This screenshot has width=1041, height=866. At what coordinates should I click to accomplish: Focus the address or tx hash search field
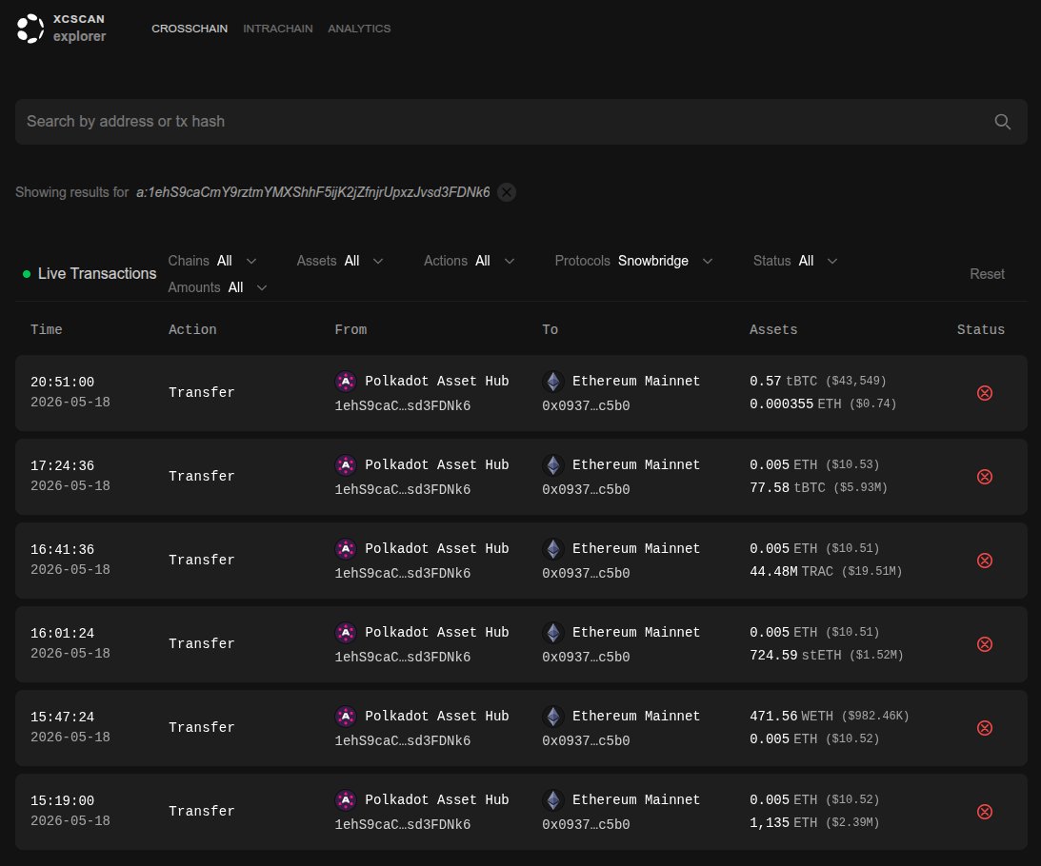(x=521, y=122)
